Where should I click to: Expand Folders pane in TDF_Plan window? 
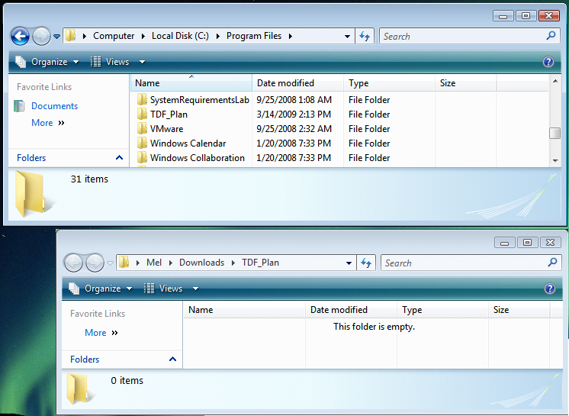(x=122, y=360)
